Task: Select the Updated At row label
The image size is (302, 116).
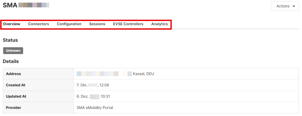Action: pos(16,96)
